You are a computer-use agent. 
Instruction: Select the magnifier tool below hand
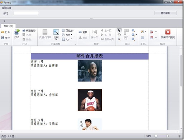119,39
